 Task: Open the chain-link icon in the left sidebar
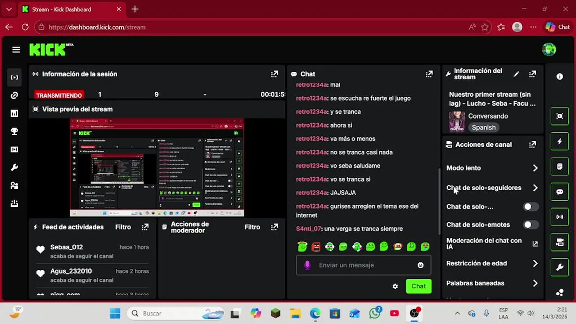(x=14, y=95)
